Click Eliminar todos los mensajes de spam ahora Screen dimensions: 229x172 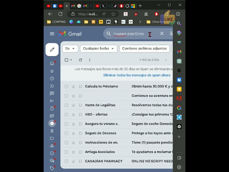[x=137, y=75]
